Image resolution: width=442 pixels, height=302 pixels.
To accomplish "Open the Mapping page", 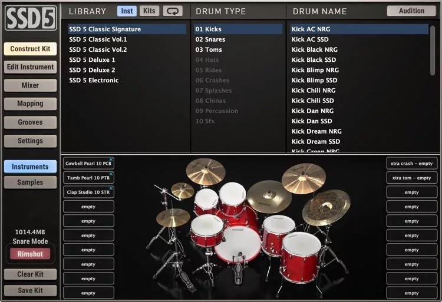I will click(x=30, y=104).
